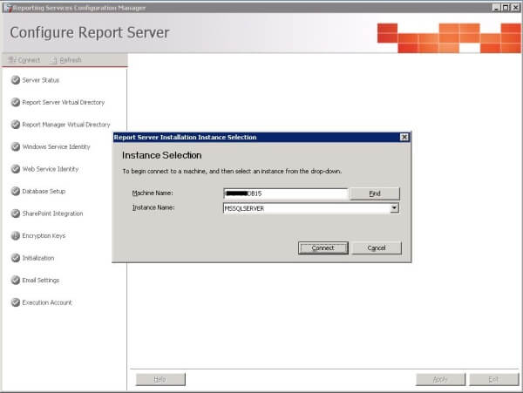Open the Encryption Keys section

click(x=44, y=235)
